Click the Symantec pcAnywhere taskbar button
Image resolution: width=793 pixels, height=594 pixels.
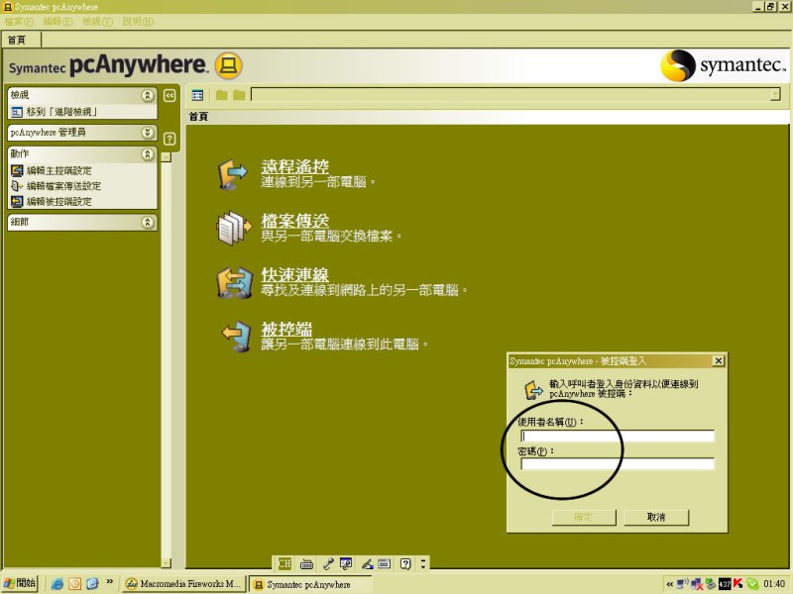[x=310, y=584]
